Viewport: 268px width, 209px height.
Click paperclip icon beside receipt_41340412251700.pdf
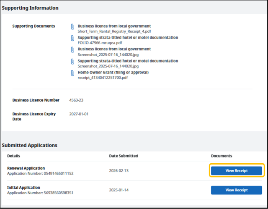pos(72,73)
